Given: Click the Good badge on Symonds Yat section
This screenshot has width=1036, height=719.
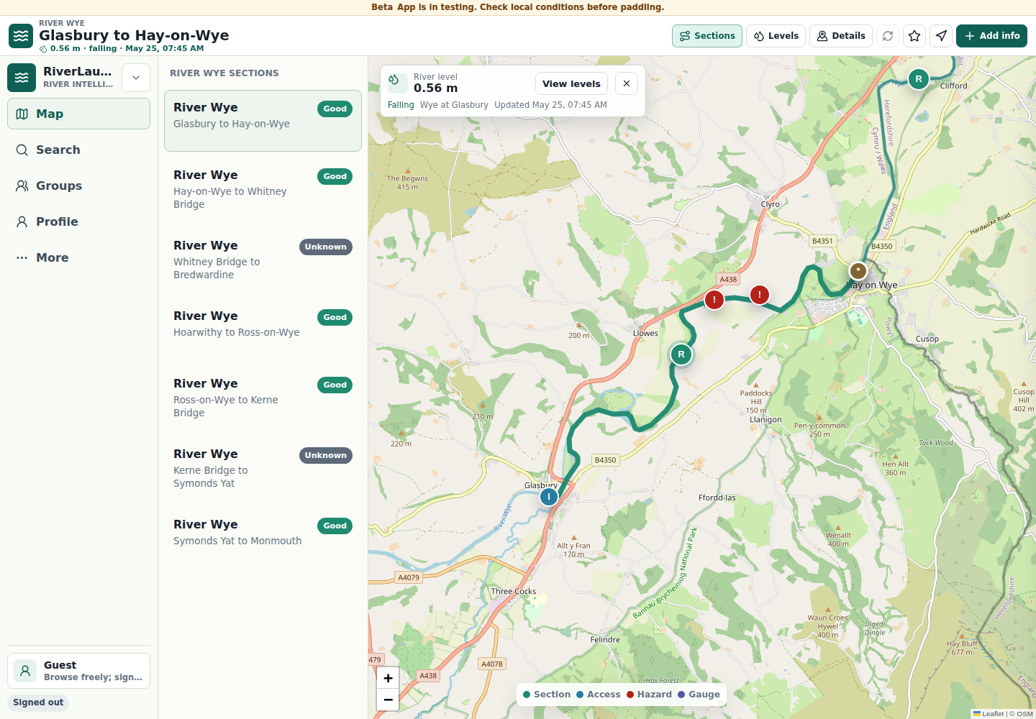Looking at the screenshot, I should point(335,526).
